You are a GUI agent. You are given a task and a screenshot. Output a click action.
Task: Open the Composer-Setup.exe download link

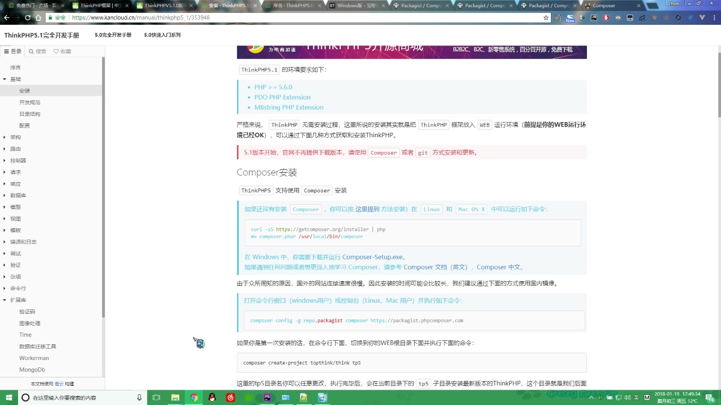point(373,257)
